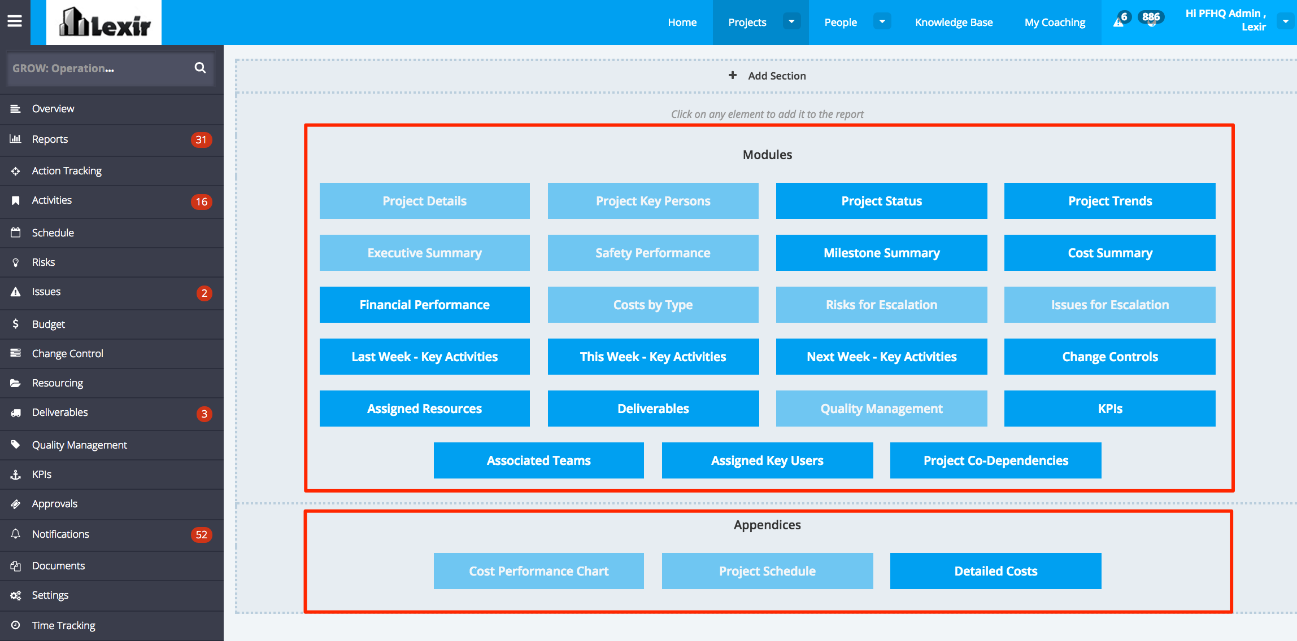Toggle the Detailed Costs appendix
The width and height of the screenshot is (1297, 641).
pyautogui.click(x=995, y=571)
